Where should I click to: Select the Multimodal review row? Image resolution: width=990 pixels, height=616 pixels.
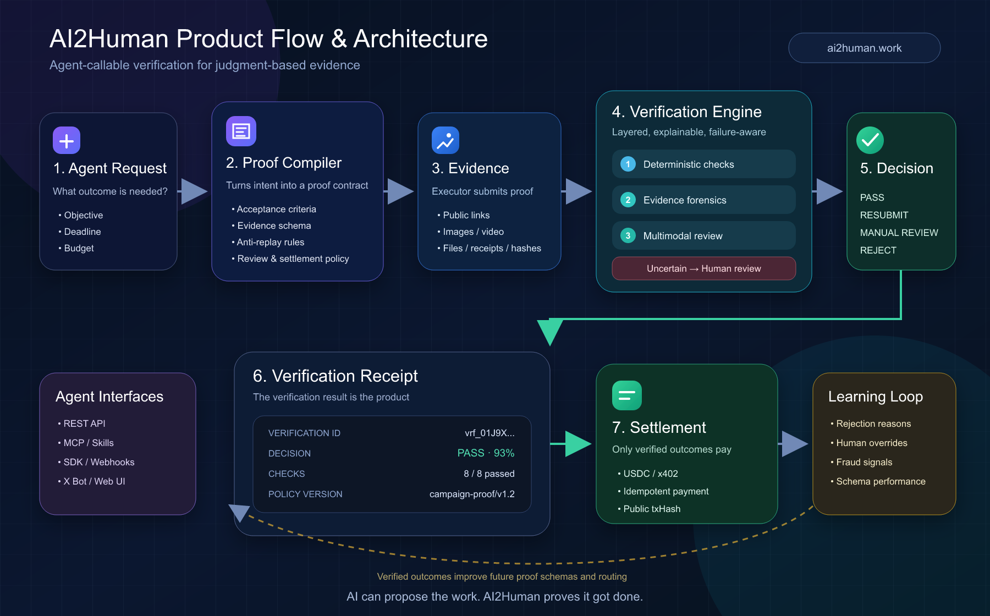(x=704, y=235)
